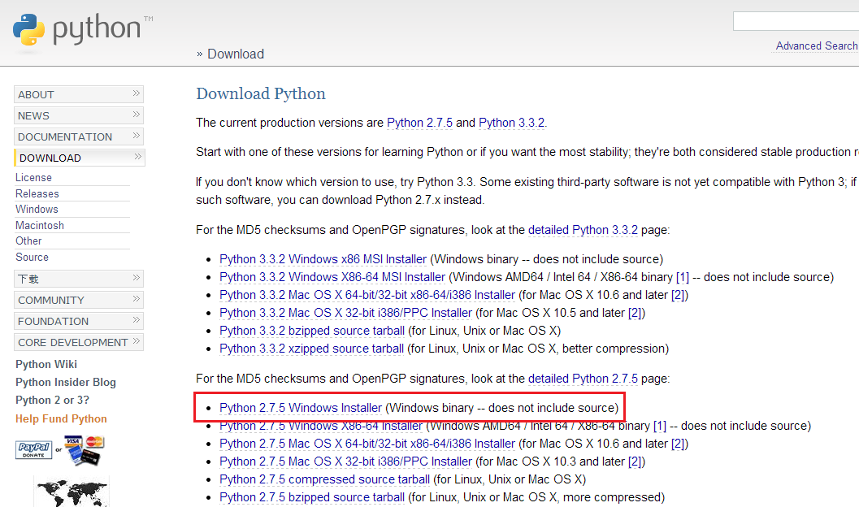This screenshot has height=507, width=859.
Task: Click footnote [2] on Python 3.3.2 Mac 64-bit/32-bit row
Action: pyautogui.click(x=679, y=295)
